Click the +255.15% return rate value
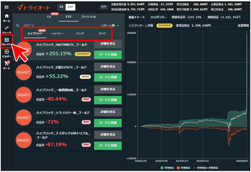251x172 pixels. (58, 54)
